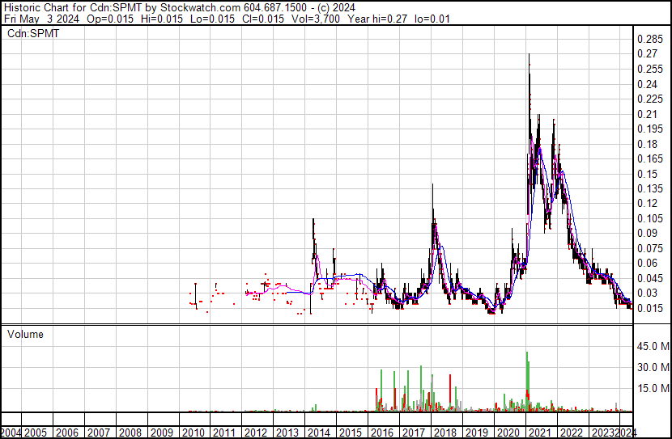The width and height of the screenshot is (672, 439).
Task: Select the 2017 year label on axis
Action: click(414, 433)
